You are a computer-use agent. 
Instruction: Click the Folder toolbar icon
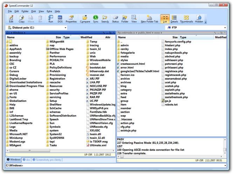125,19
